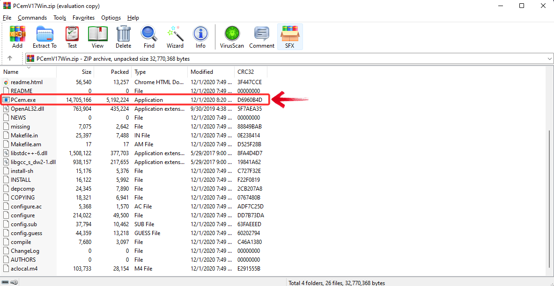
Task: Open the Find magnifier tool
Action: click(149, 37)
